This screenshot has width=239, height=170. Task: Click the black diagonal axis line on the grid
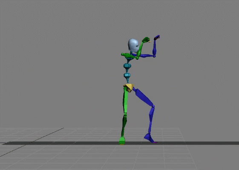32,142
